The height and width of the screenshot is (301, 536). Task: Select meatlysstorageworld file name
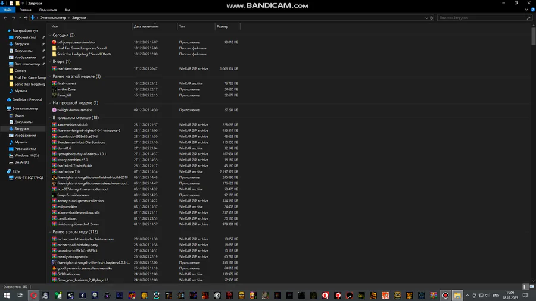point(73,256)
